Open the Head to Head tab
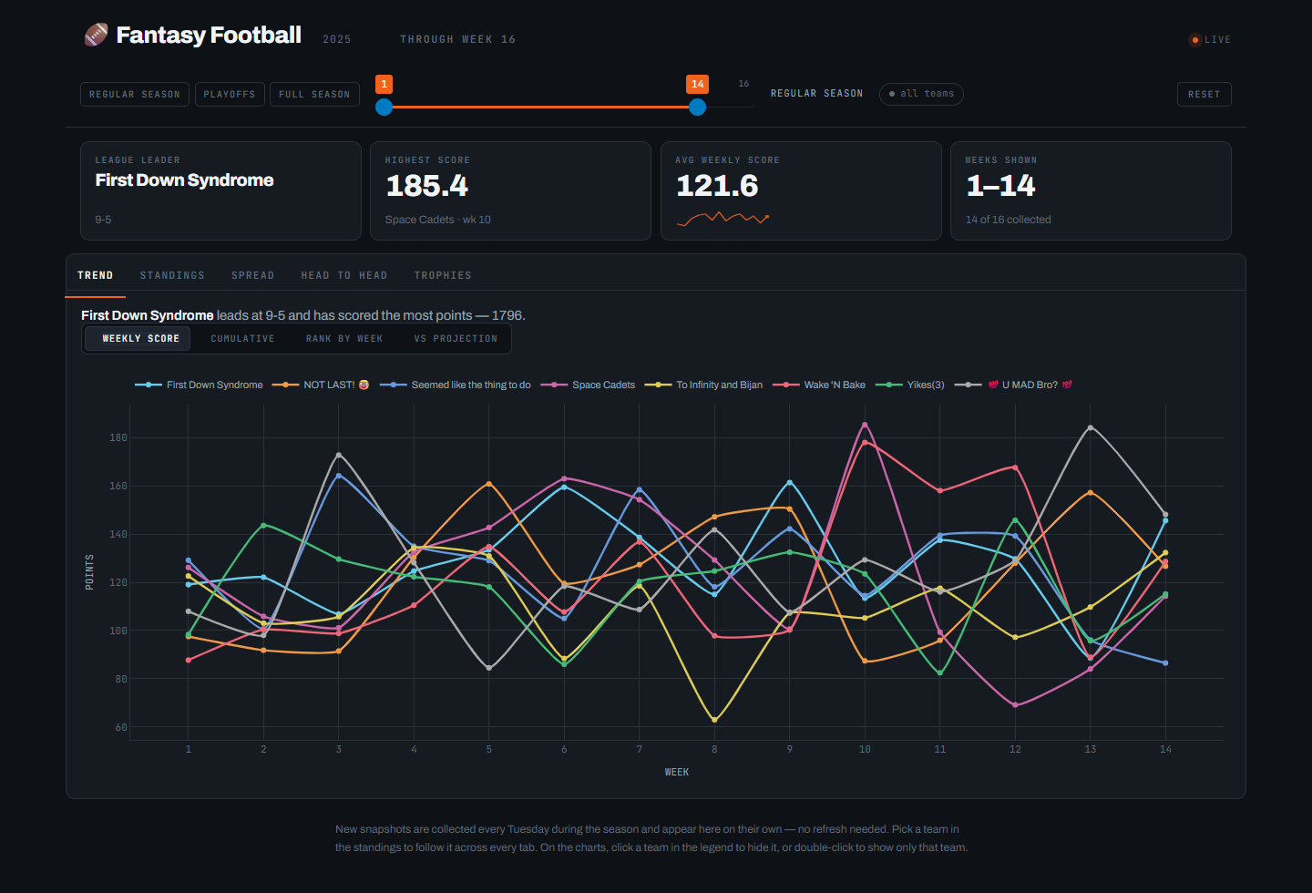The height and width of the screenshot is (893, 1312). [x=344, y=275]
